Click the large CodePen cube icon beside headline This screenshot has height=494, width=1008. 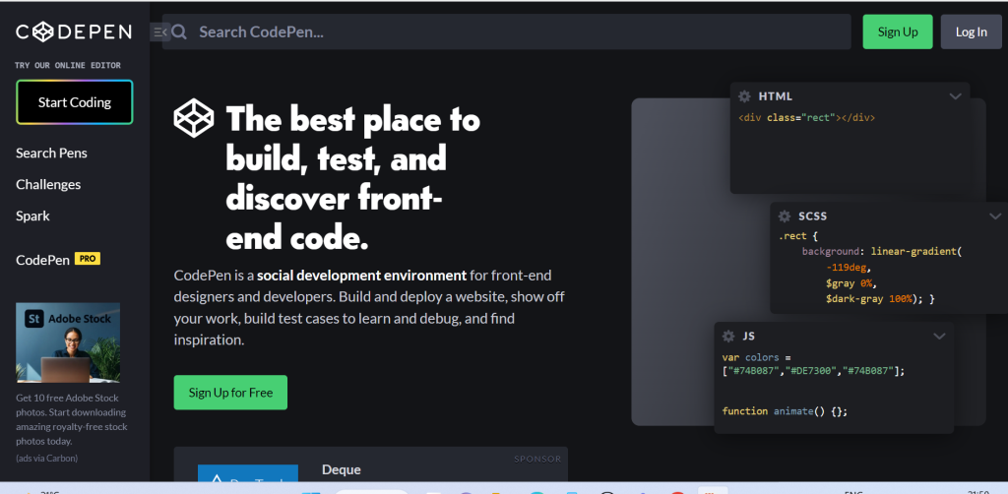tap(194, 118)
